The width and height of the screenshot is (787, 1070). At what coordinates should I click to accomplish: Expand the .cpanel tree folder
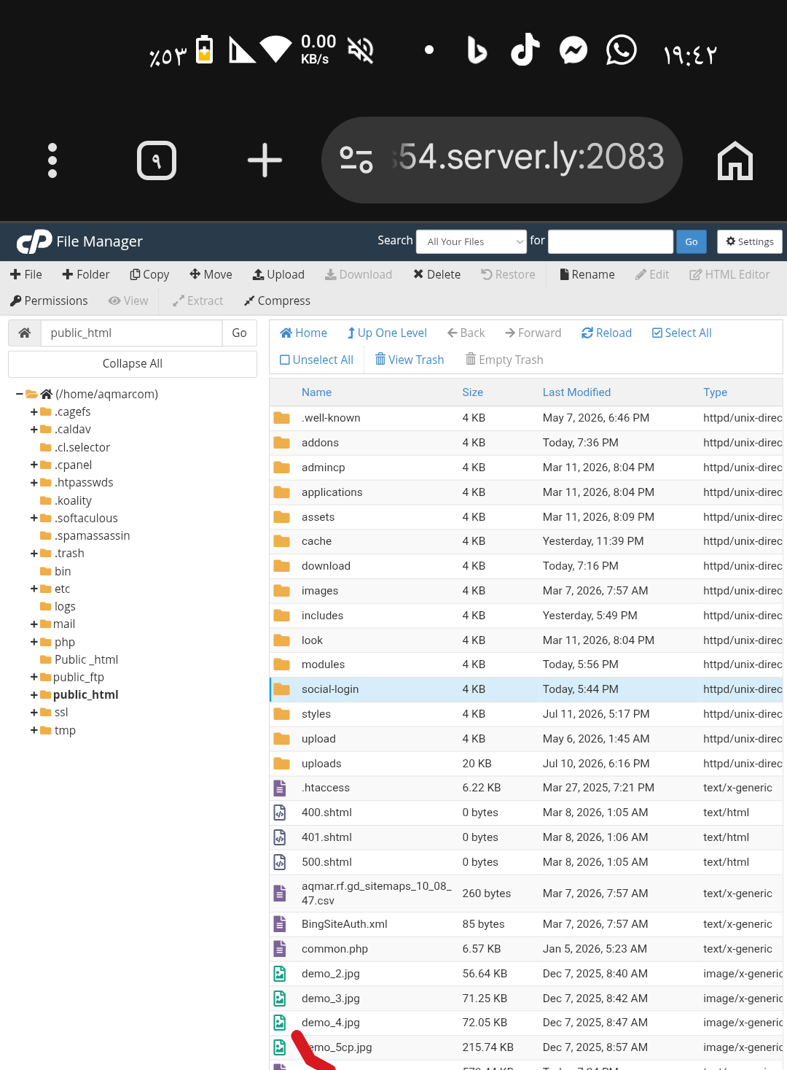pyautogui.click(x=34, y=465)
